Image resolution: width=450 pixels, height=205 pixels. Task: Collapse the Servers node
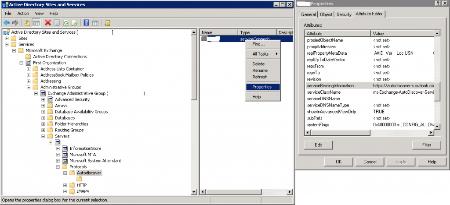pyautogui.click(x=43, y=136)
